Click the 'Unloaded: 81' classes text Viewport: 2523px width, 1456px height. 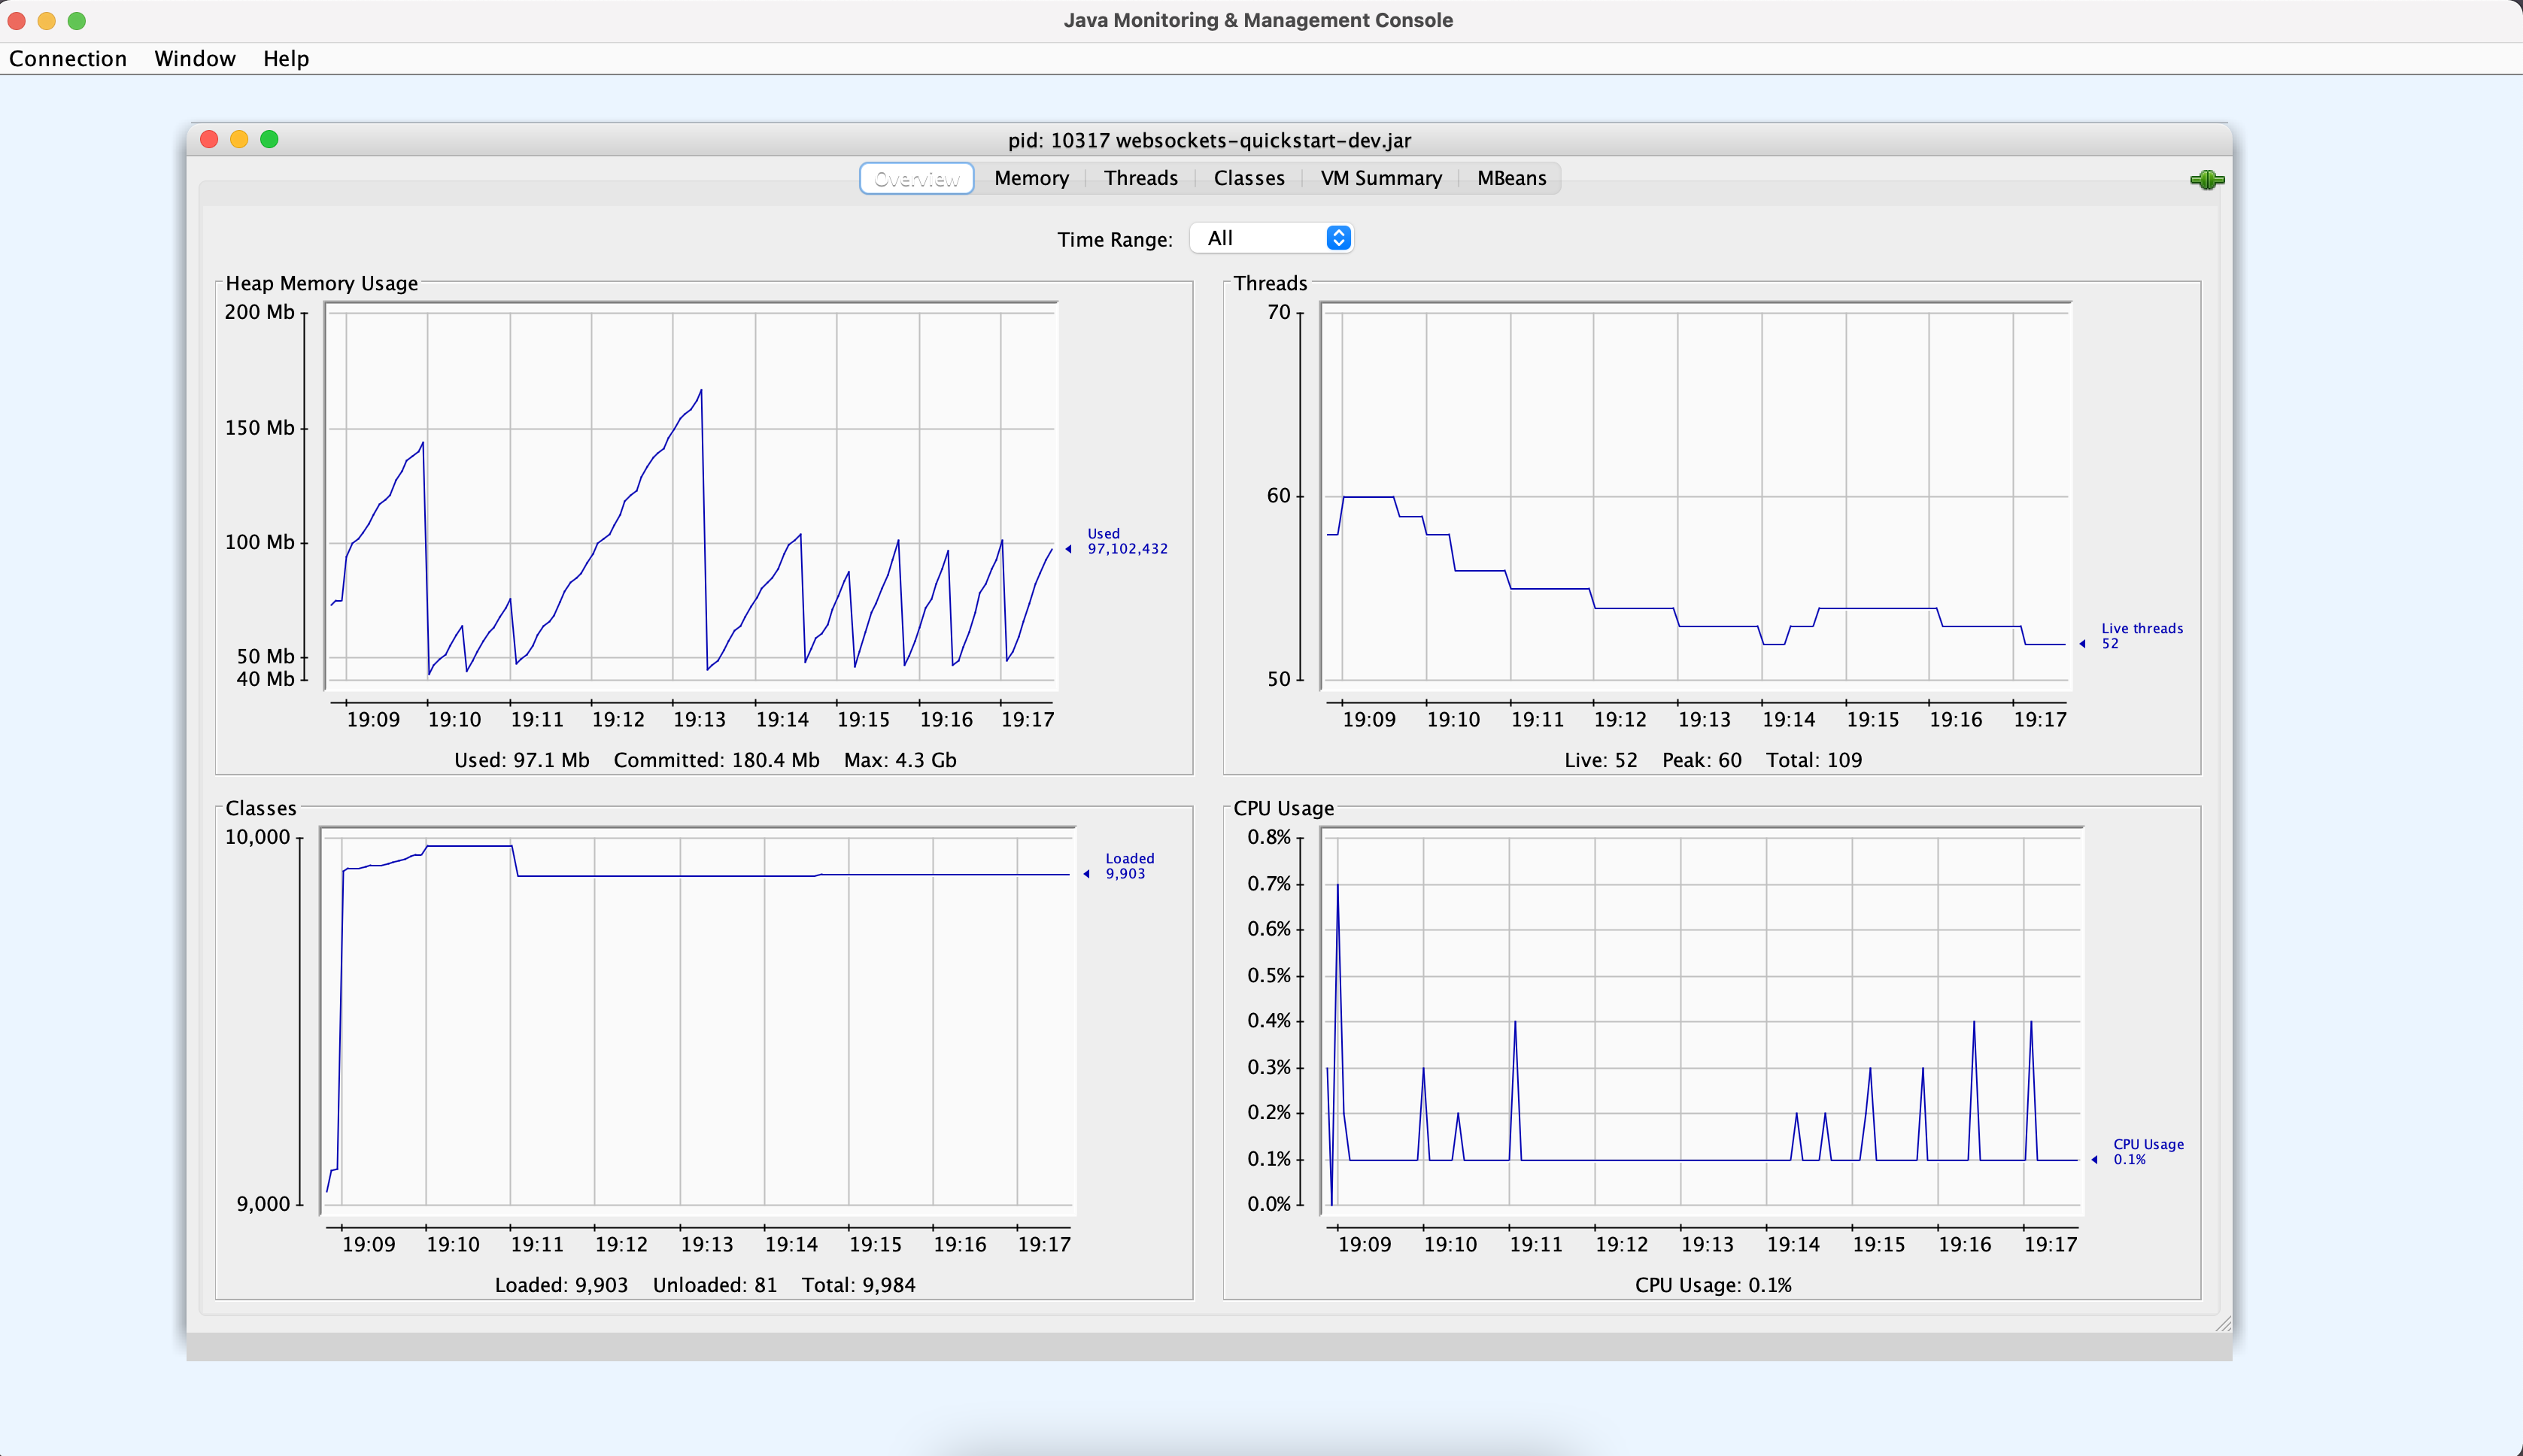point(715,1285)
